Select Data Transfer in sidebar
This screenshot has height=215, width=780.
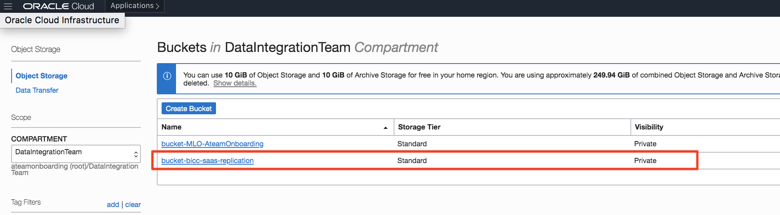click(37, 90)
